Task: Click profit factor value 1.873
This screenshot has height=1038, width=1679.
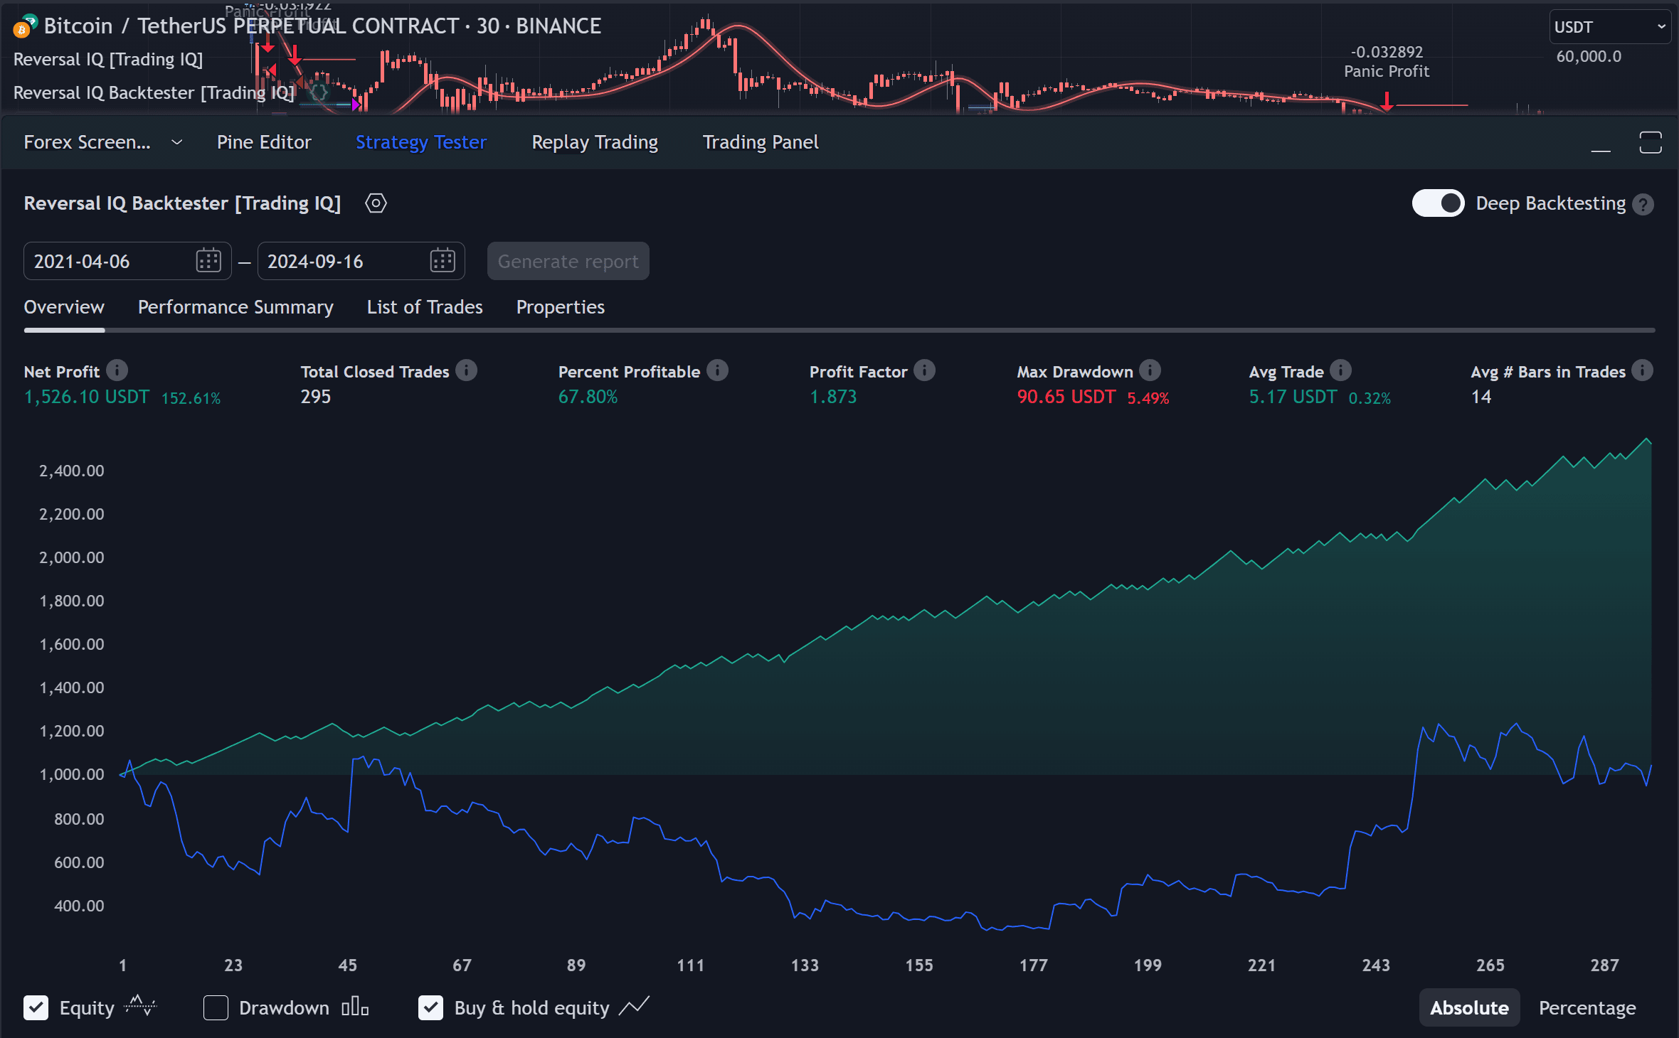Action: pyautogui.click(x=833, y=397)
